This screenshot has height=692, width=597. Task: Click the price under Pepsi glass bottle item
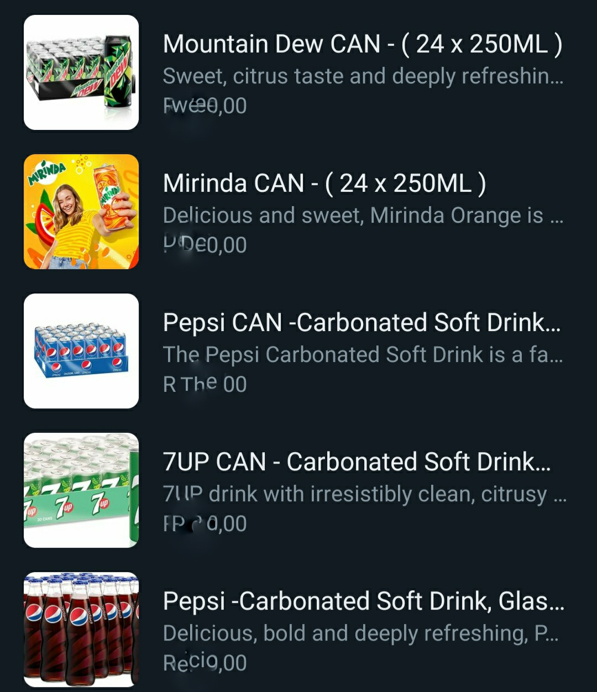click(205, 663)
